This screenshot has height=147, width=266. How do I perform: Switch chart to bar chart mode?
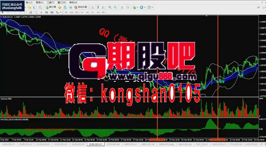tap(93, 7)
